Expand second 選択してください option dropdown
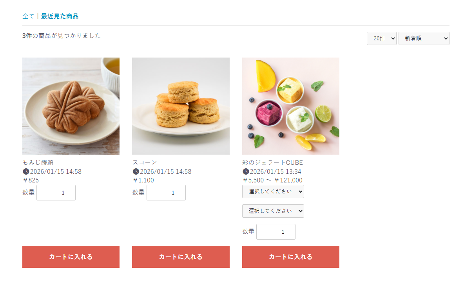This screenshot has width=464, height=285. (x=273, y=211)
